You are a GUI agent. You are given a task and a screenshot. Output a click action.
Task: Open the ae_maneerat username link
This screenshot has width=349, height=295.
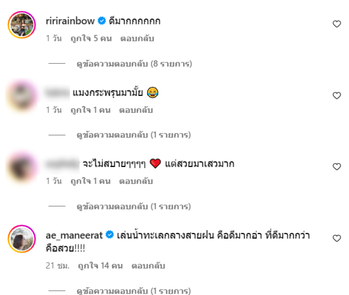(74, 235)
